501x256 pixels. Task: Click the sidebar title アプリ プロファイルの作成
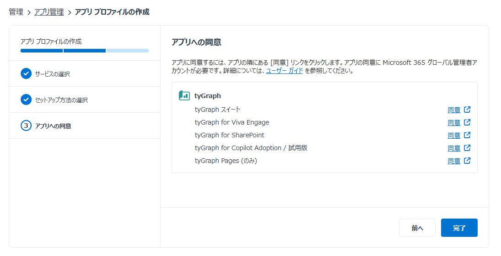51,42
